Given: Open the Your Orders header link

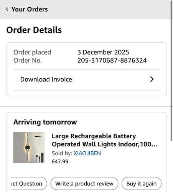Looking at the screenshot, I should pyautogui.click(x=30, y=9).
